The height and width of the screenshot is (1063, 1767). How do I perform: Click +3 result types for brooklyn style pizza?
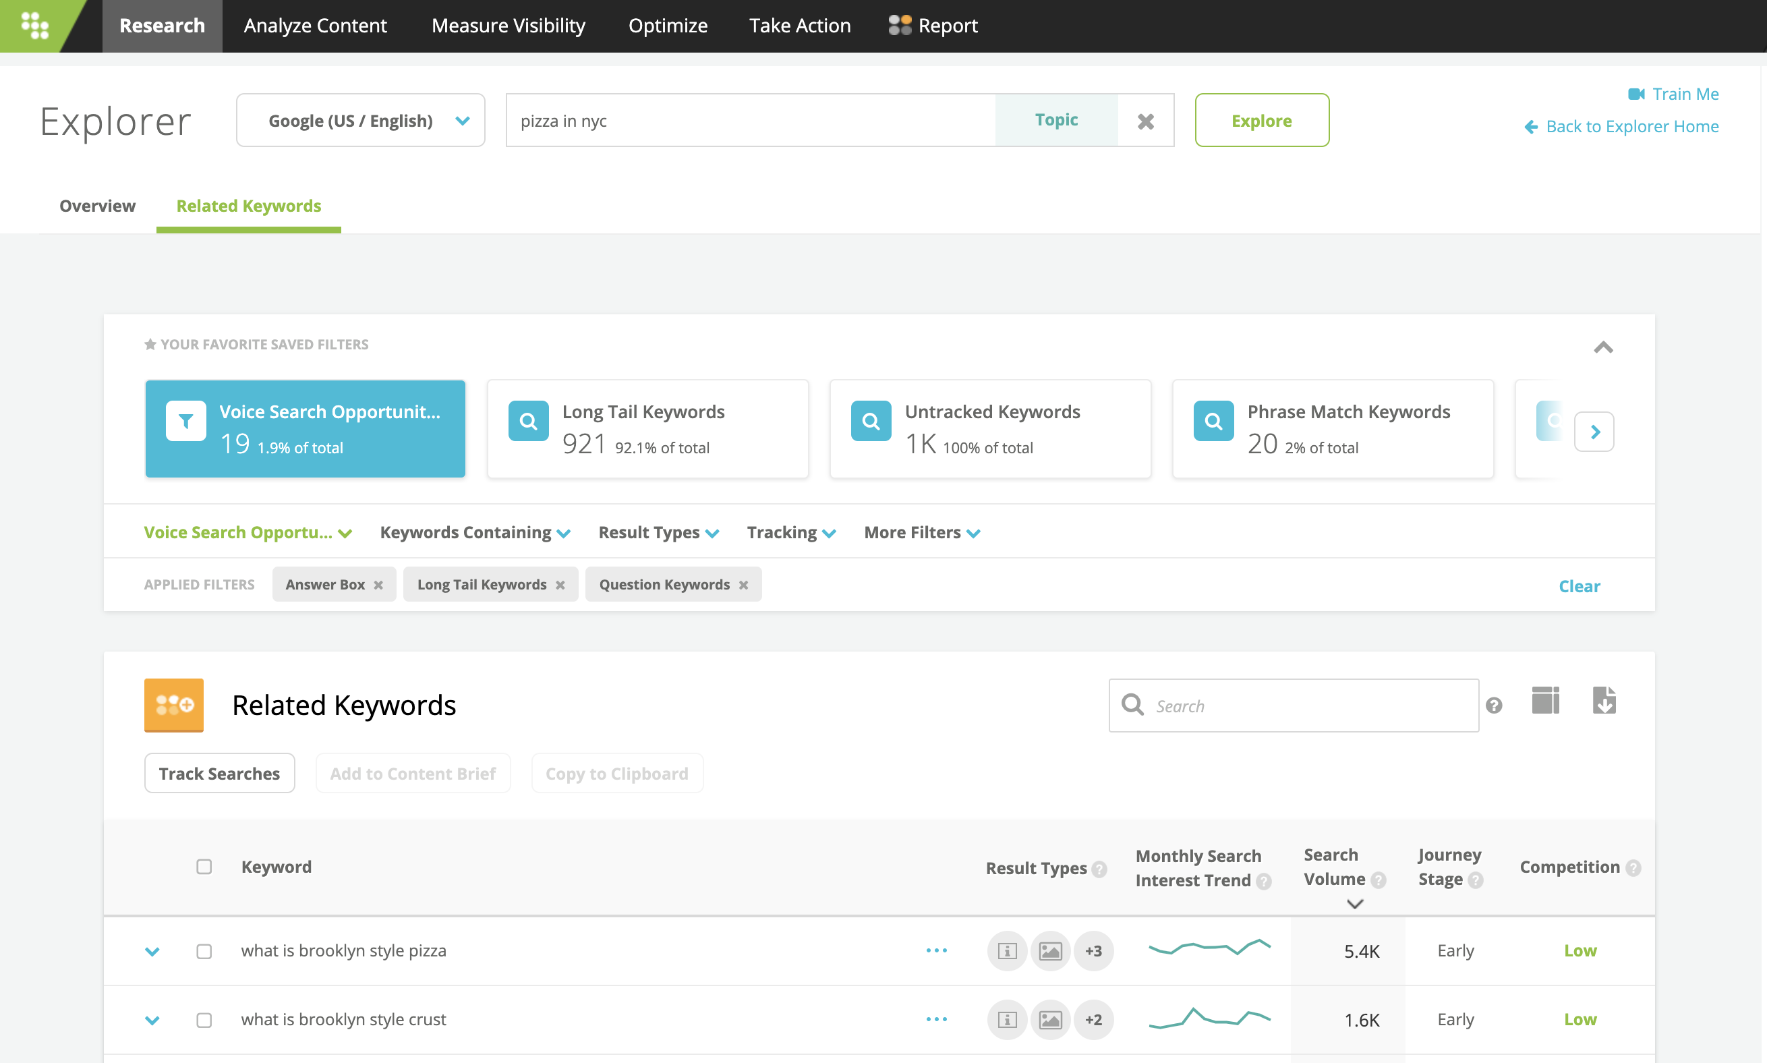click(1093, 951)
